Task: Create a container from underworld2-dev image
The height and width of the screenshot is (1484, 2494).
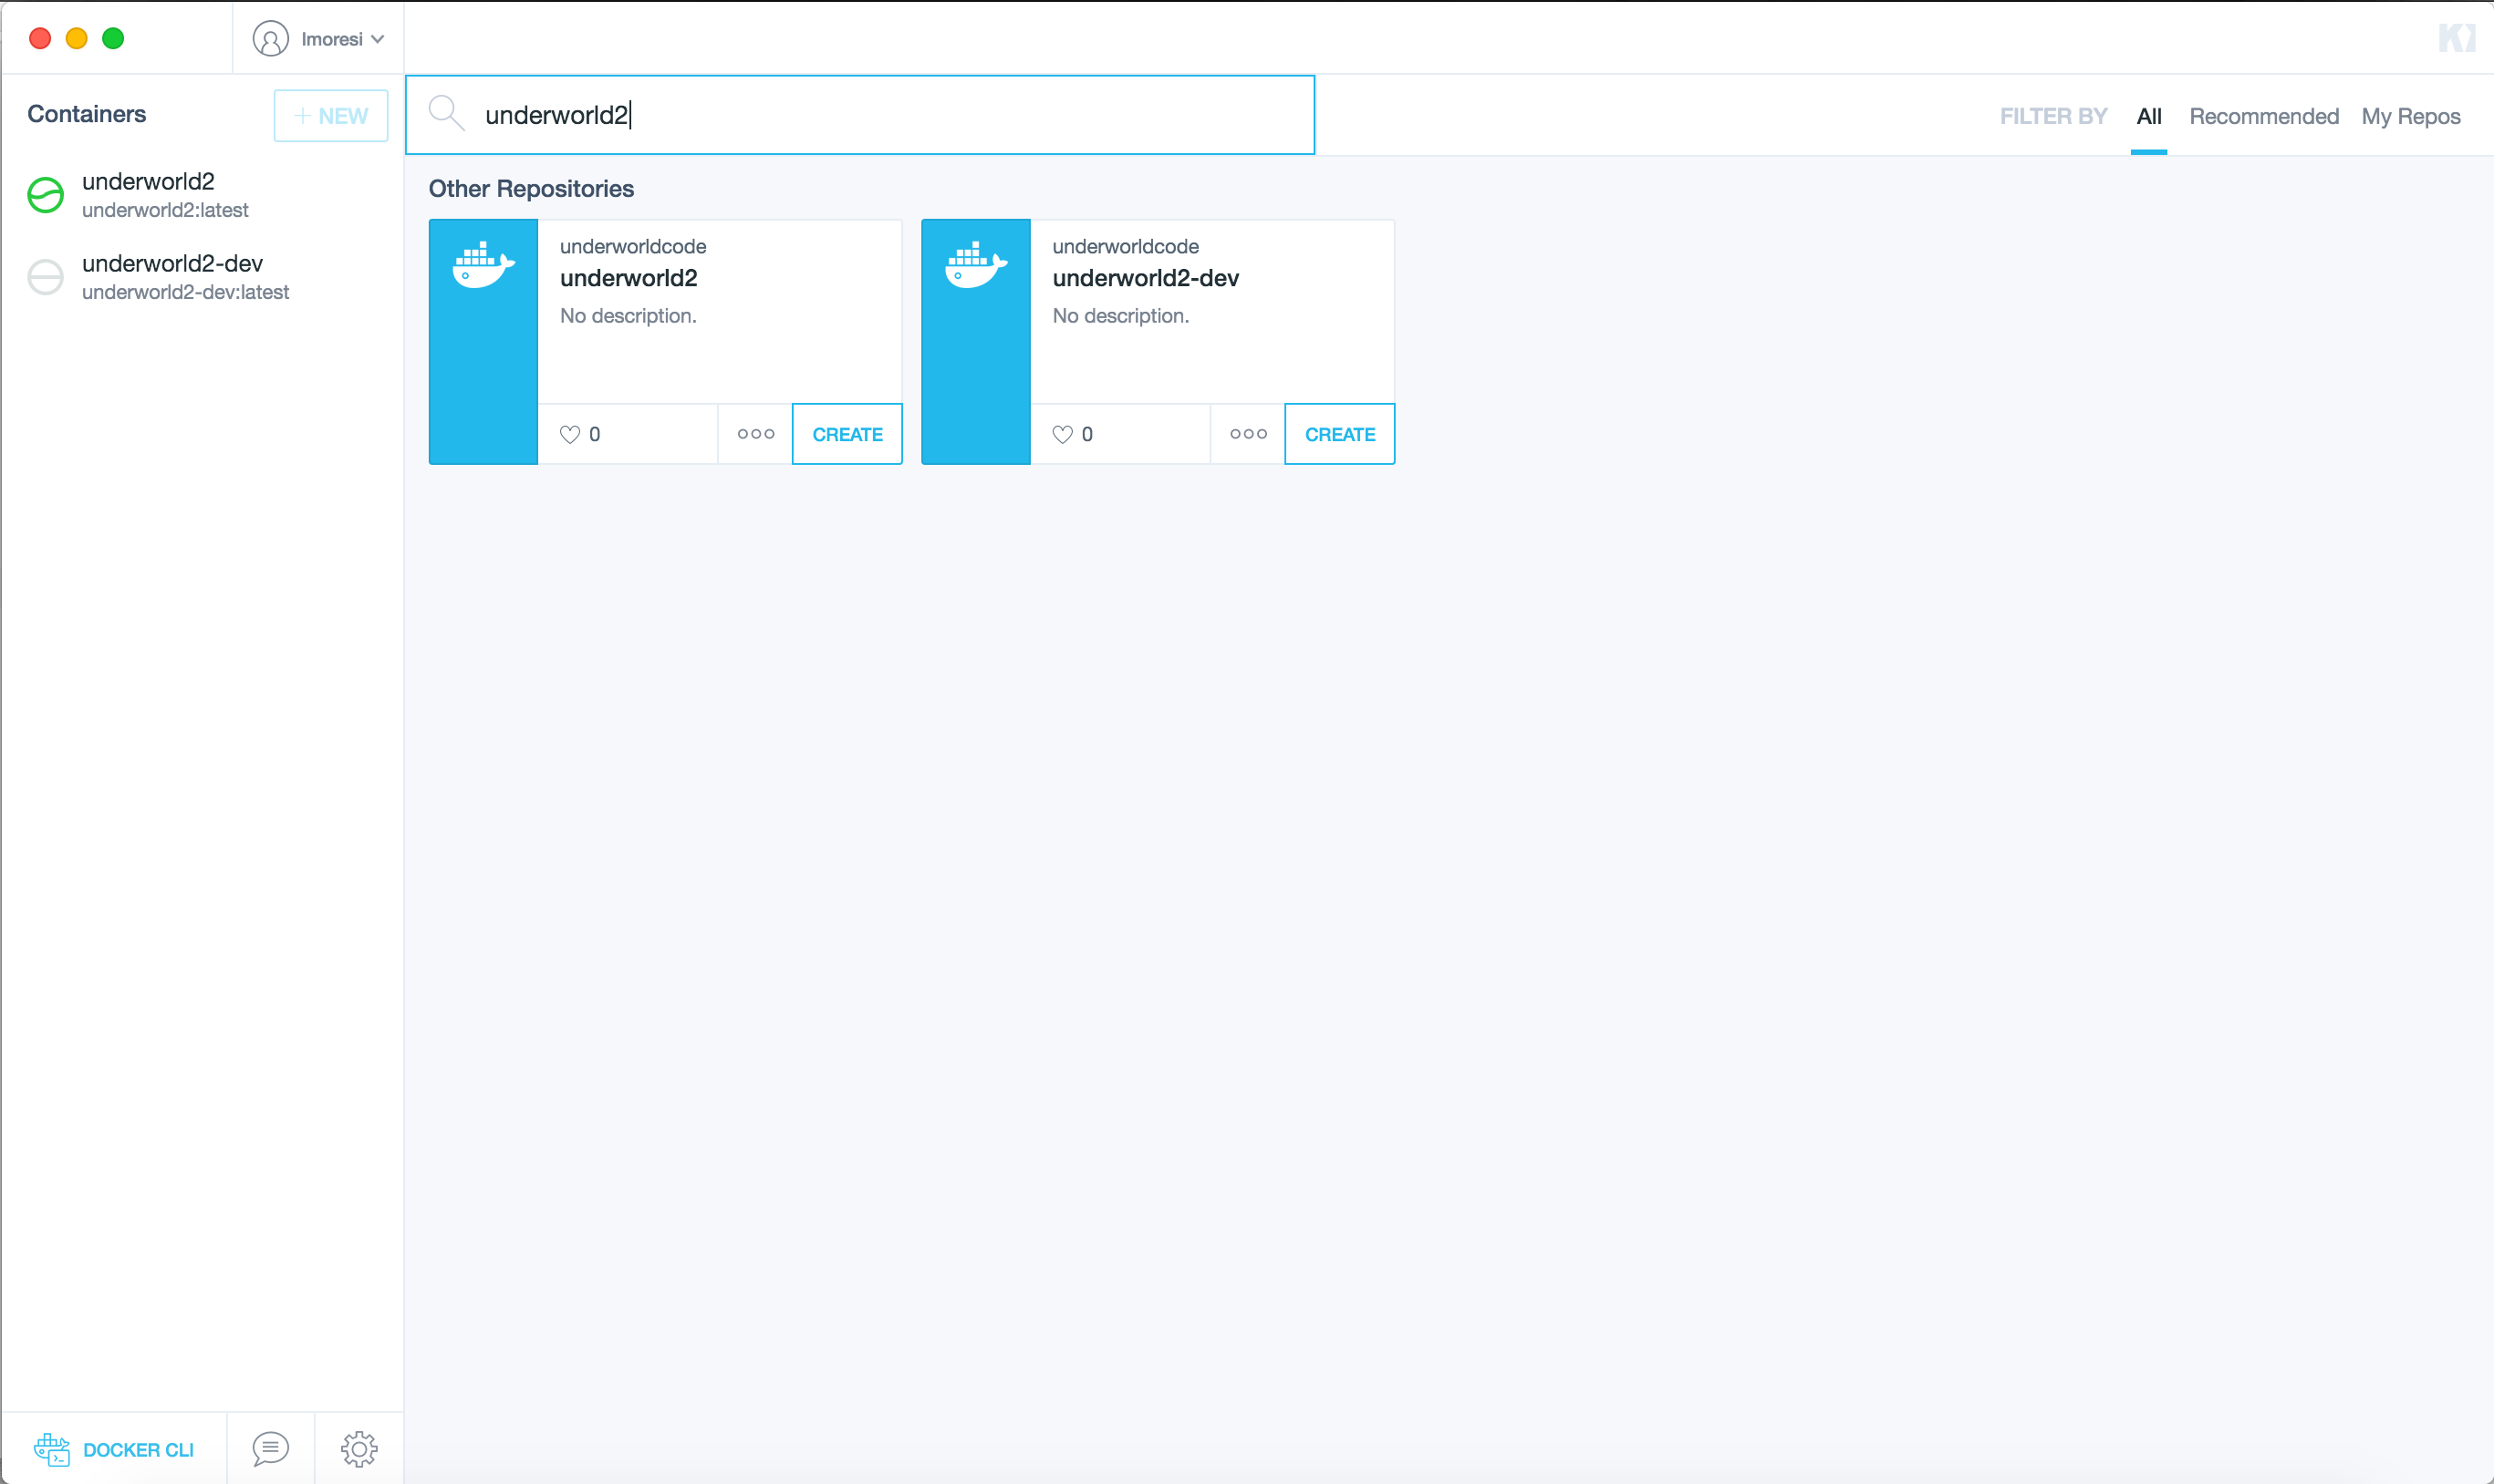Action: coord(1339,434)
